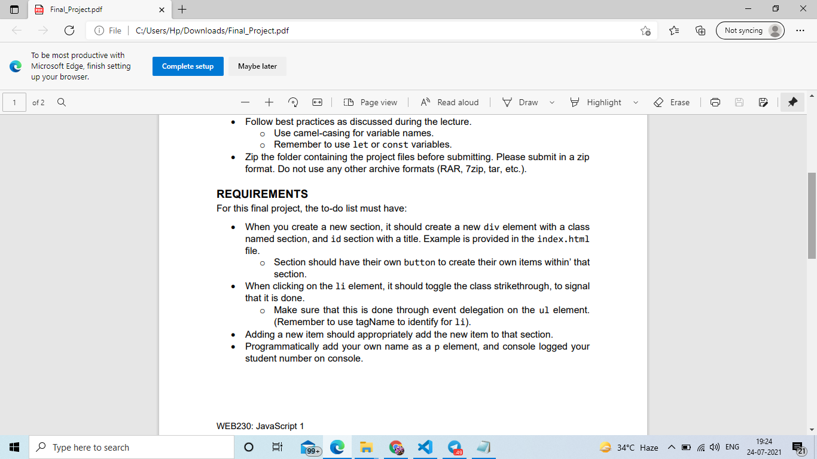Open Wi-Fi network settings
Screen dimensions: 817x459
coord(700,447)
